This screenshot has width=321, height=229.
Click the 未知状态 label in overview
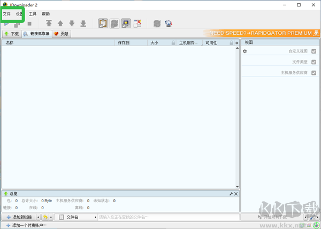point(102,201)
